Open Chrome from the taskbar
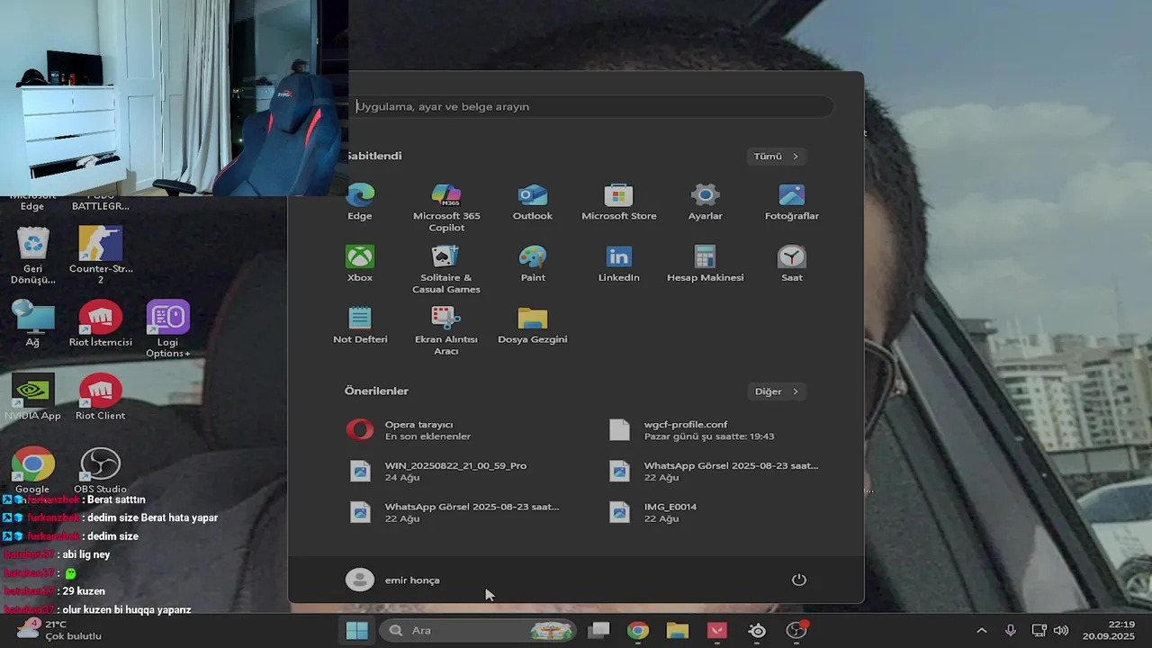The height and width of the screenshot is (648, 1152). [638, 630]
